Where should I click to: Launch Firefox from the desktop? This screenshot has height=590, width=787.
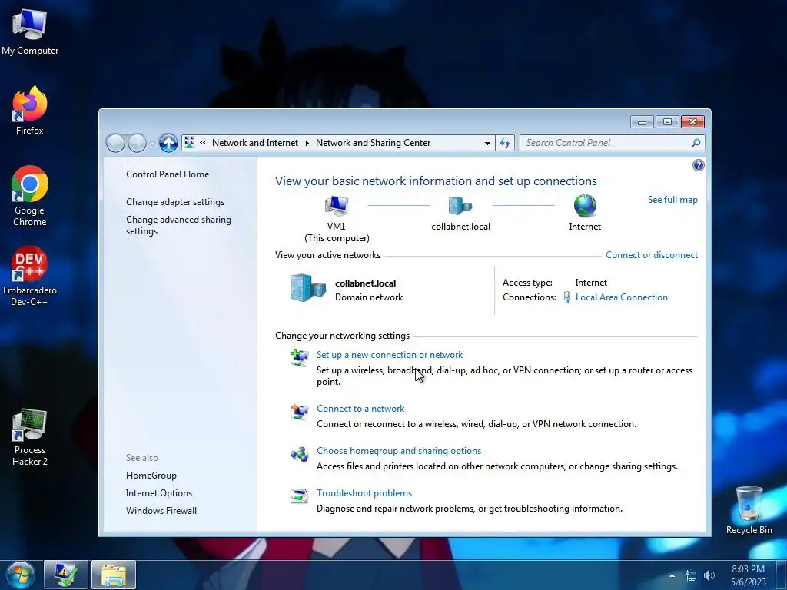[x=29, y=111]
